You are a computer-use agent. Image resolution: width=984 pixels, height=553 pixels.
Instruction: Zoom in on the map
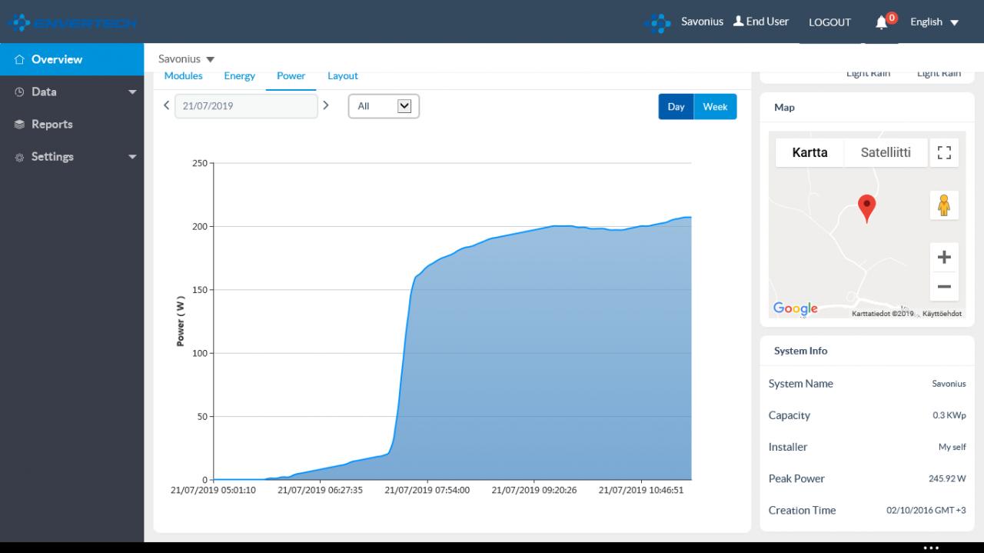944,258
